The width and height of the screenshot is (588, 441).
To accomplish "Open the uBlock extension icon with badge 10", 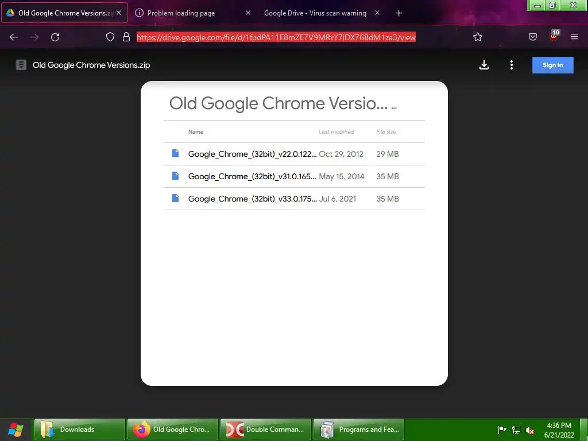I will click(554, 36).
